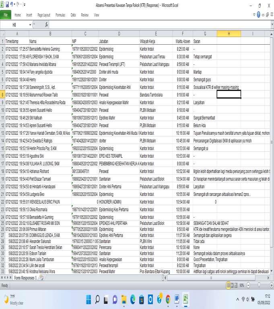Select row 8 header
The height and width of the screenshot is (309, 274).
pos(2,95)
